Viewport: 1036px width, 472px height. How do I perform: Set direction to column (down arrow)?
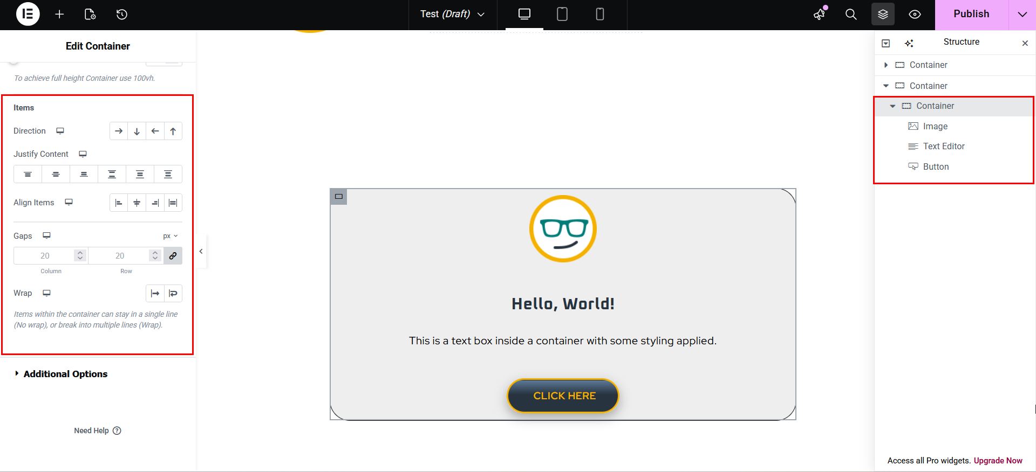tap(137, 131)
